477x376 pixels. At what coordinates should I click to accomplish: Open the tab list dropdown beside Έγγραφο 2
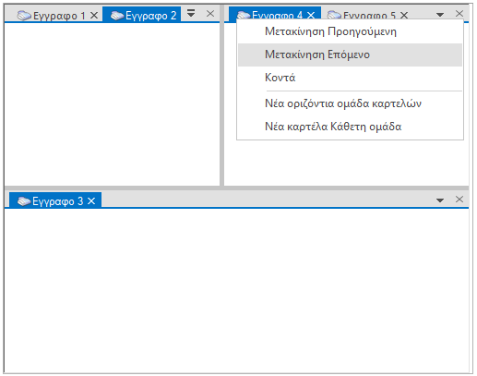(191, 13)
